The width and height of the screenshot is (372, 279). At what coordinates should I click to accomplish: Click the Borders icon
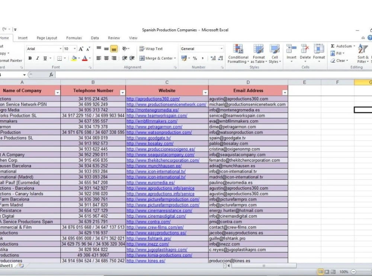(60, 58)
